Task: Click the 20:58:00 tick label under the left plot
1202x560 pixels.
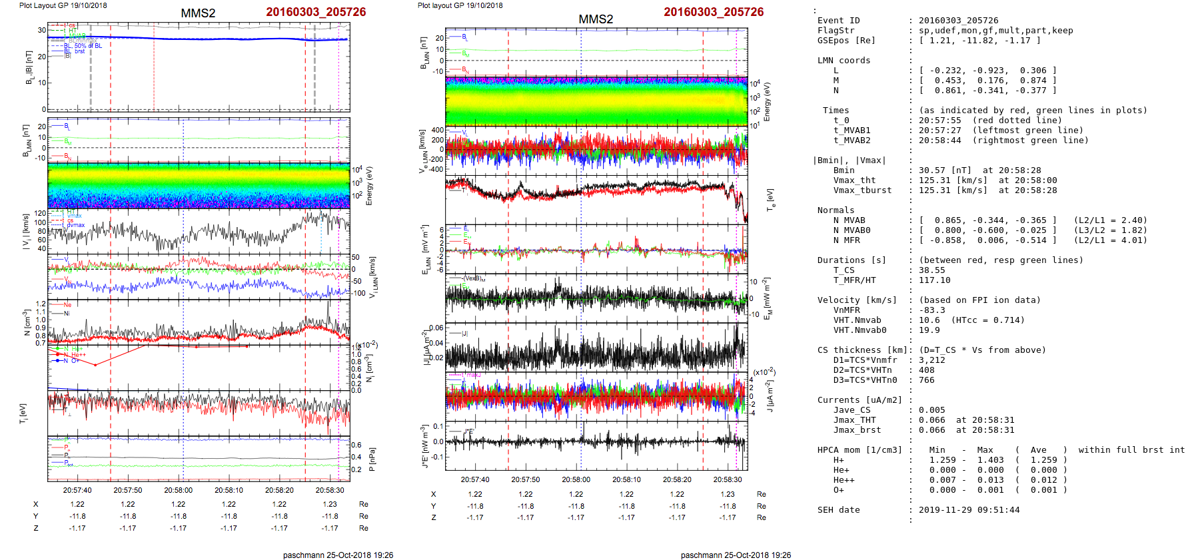Action: click(x=179, y=490)
